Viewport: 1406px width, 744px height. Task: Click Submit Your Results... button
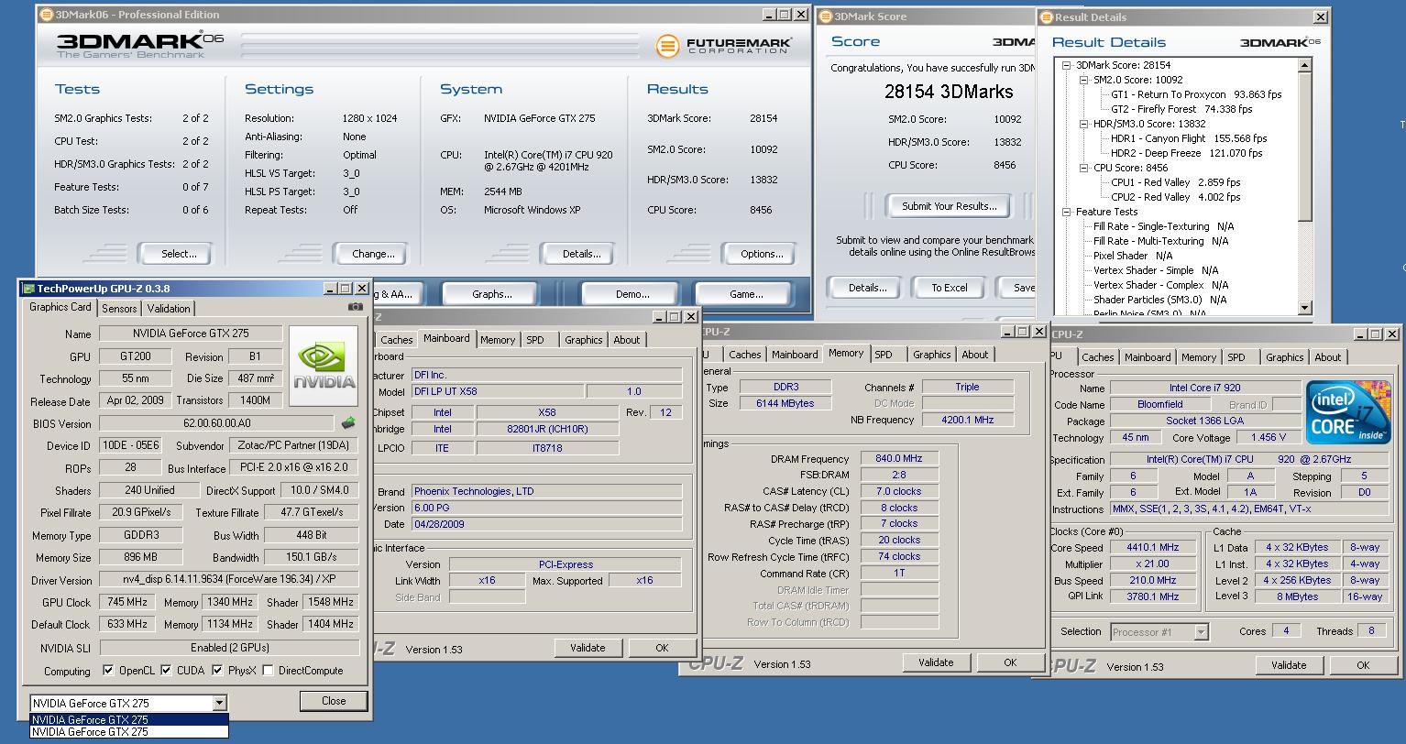pyautogui.click(x=949, y=206)
